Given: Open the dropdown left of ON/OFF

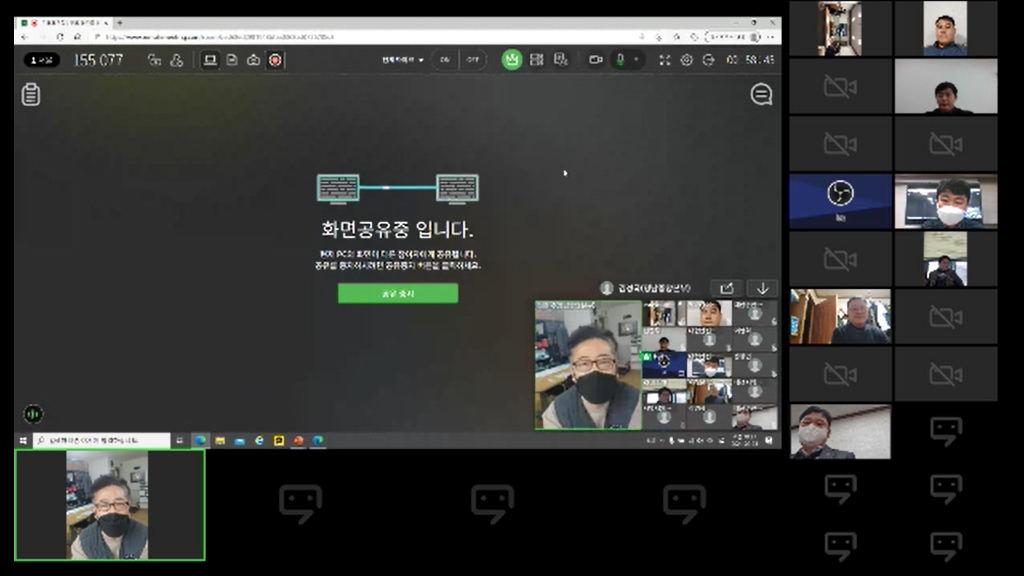Looking at the screenshot, I should (x=403, y=60).
